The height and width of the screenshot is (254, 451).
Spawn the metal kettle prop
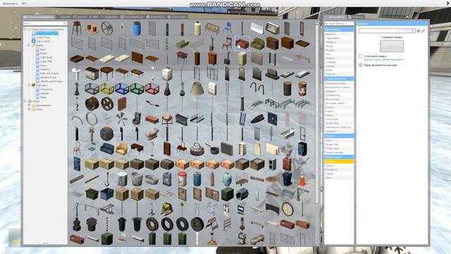197,149
